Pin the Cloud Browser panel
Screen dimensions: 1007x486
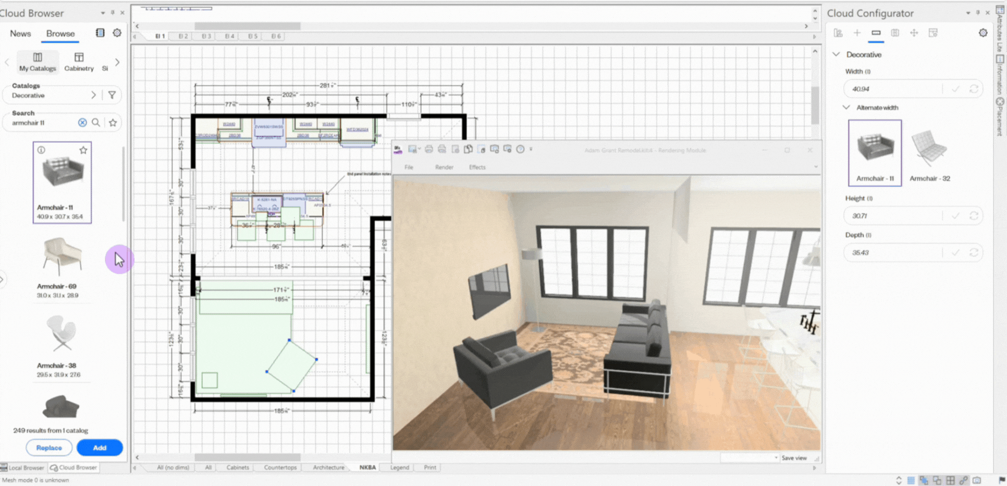[113, 13]
